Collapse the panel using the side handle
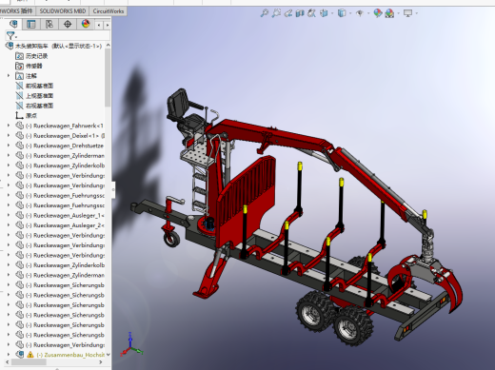Image resolution: width=495 pixels, height=370 pixels. [x=113, y=189]
